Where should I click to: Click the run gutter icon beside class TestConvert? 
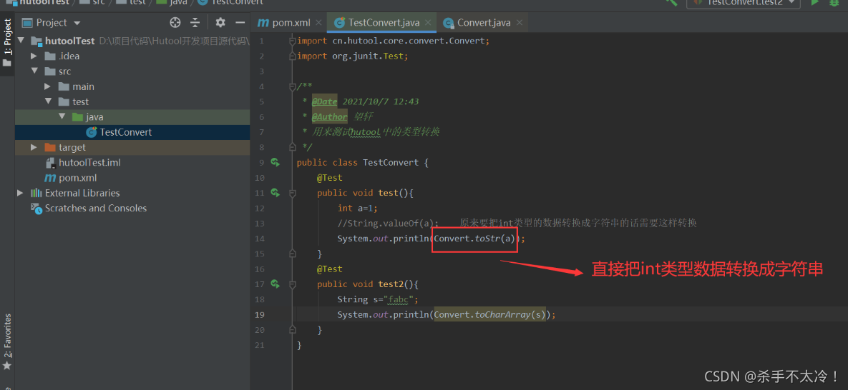tap(275, 162)
